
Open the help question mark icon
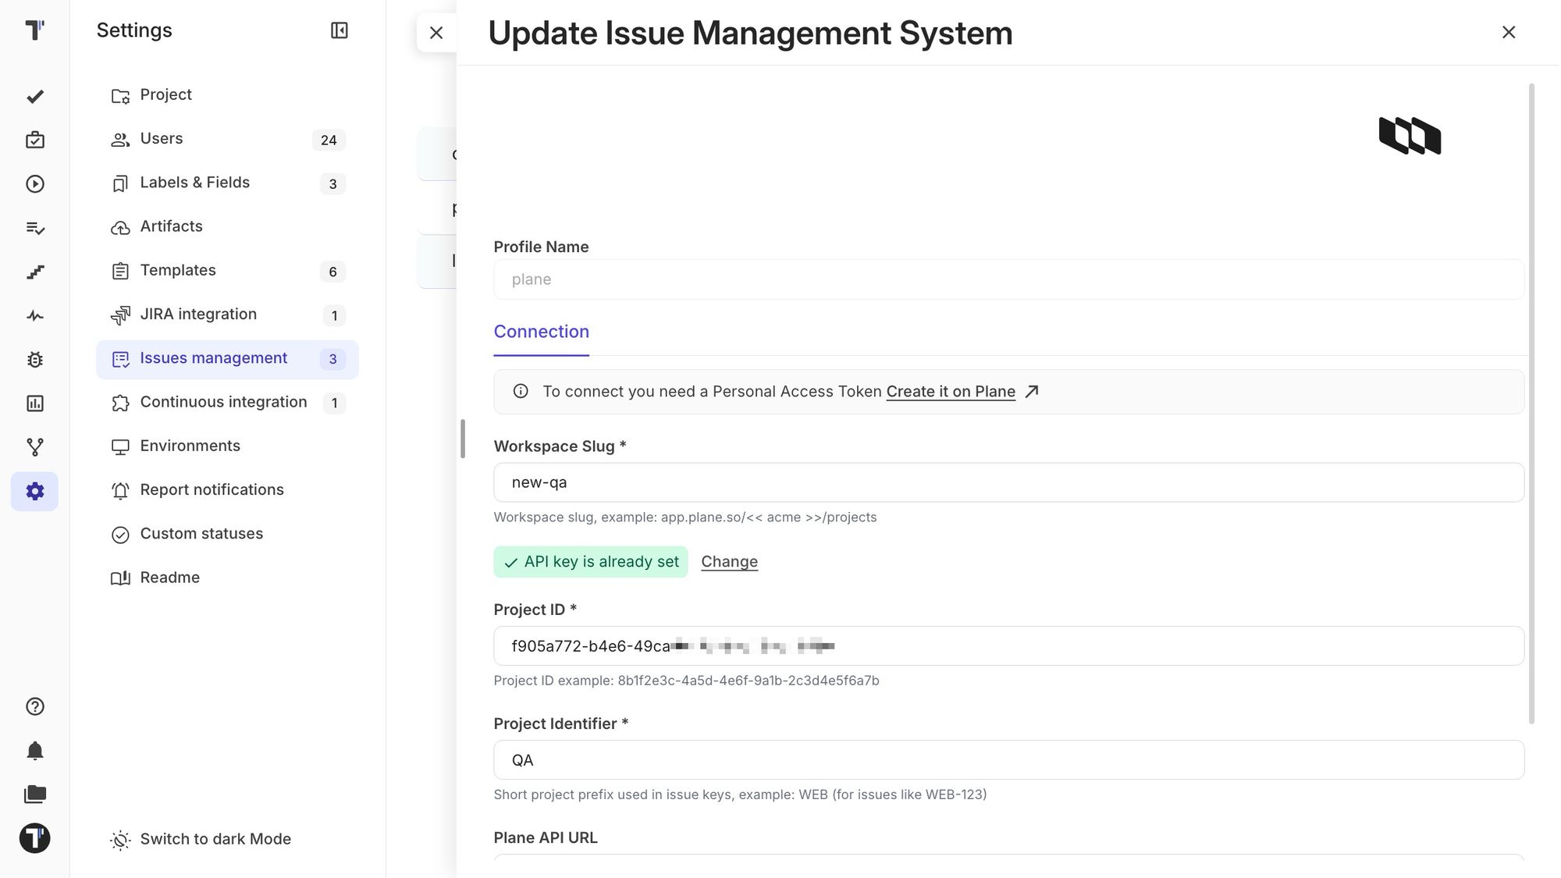tap(34, 707)
